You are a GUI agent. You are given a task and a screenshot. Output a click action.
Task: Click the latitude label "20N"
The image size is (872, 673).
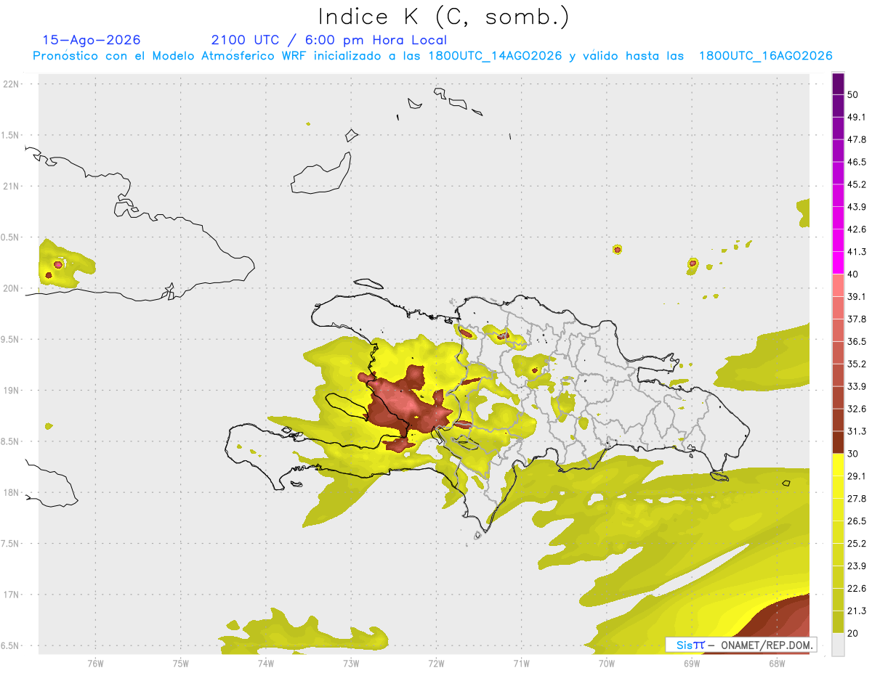pos(12,288)
